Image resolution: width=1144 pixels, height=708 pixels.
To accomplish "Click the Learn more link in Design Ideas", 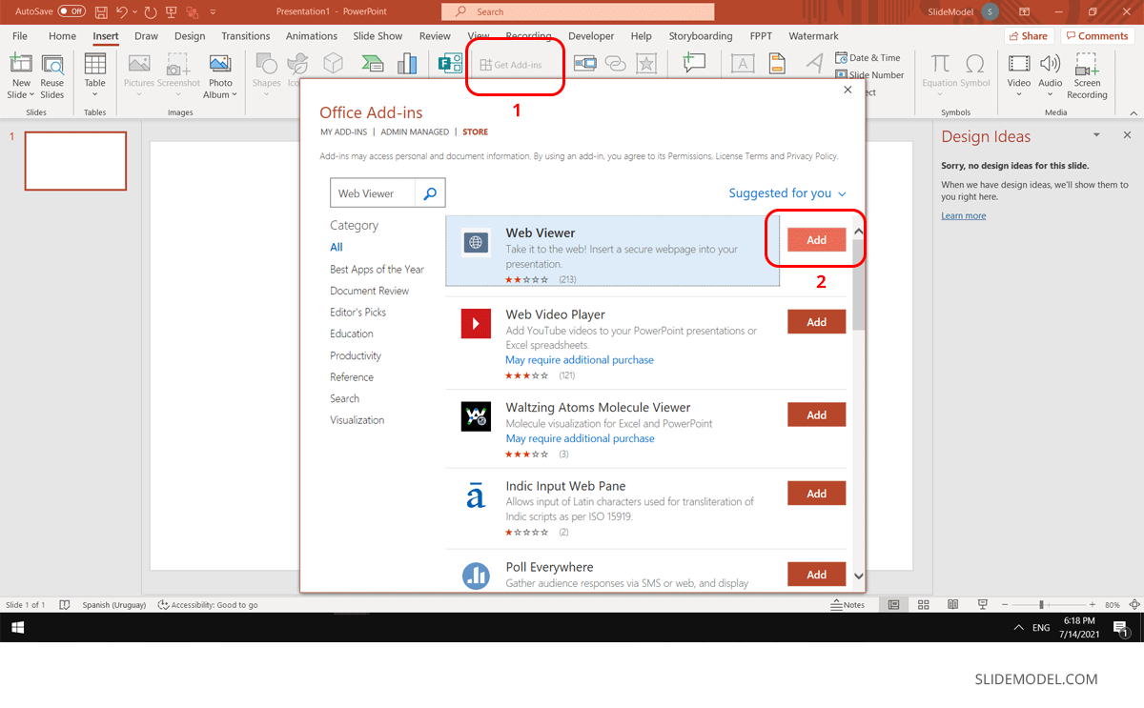I will 964,216.
